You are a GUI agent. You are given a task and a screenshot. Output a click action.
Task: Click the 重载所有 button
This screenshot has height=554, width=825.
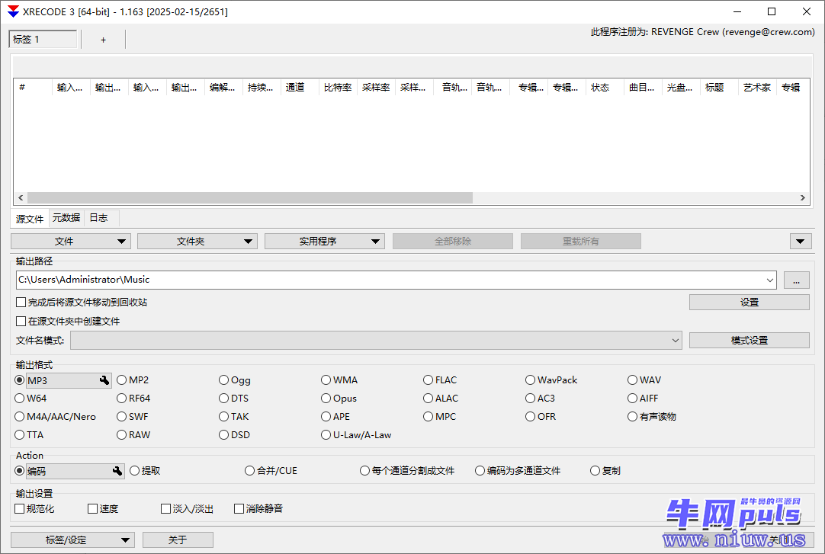tap(581, 242)
